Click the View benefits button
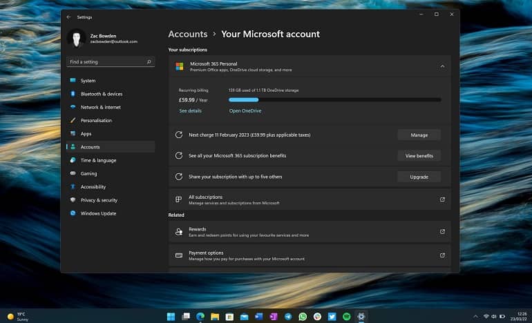Screen dimensions: 532x323 (419, 156)
